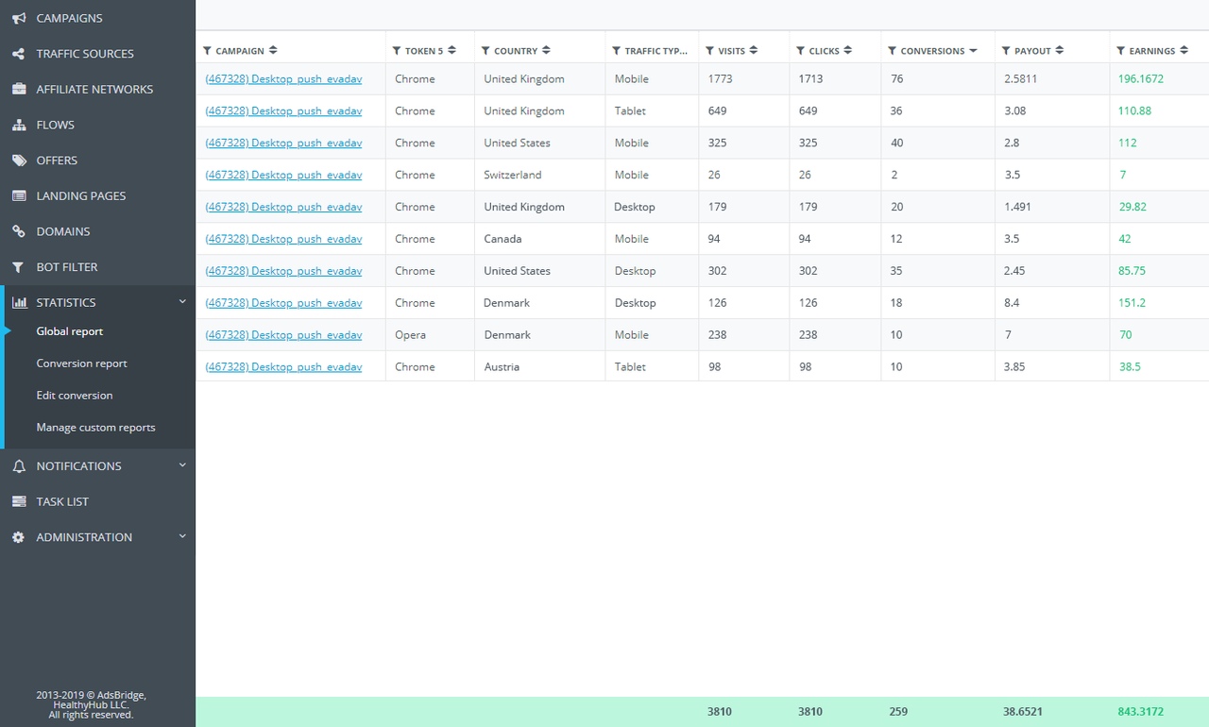Toggle Conversions column sort arrow
This screenshot has height=727, width=1209.
(973, 51)
